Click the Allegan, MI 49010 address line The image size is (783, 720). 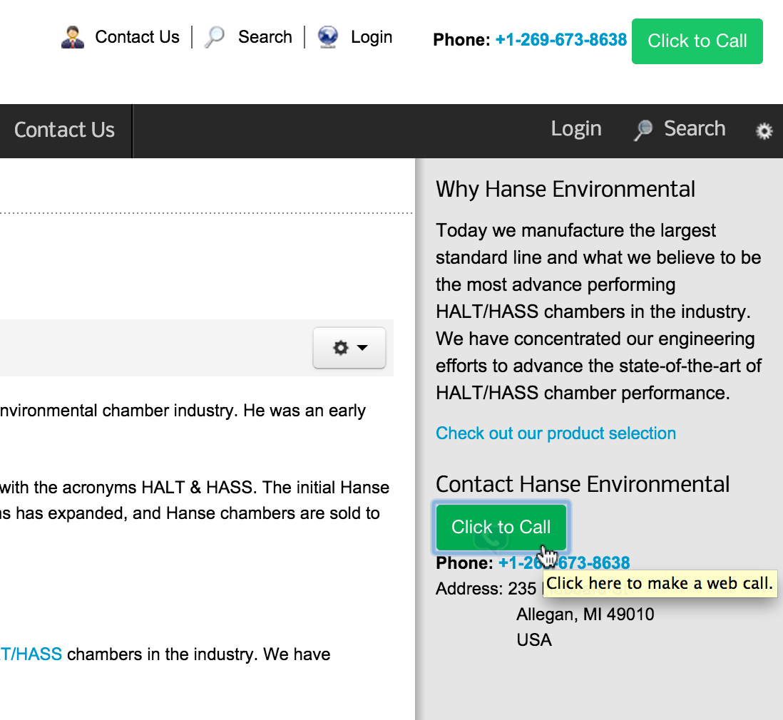pos(585,614)
